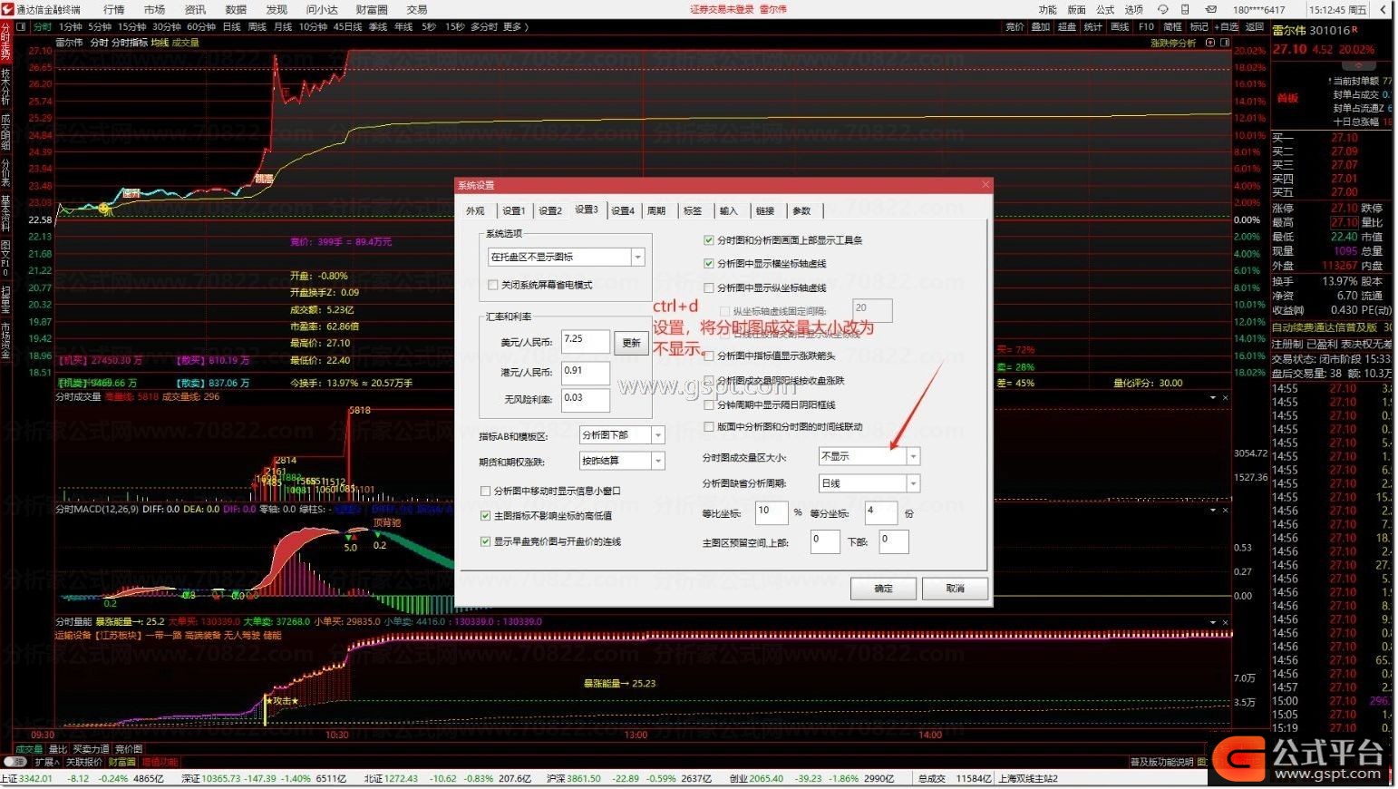Screen dimensions: 1398x789
Task: Click the 图 icon beside 普及版功能说明
Action: coord(1201,762)
